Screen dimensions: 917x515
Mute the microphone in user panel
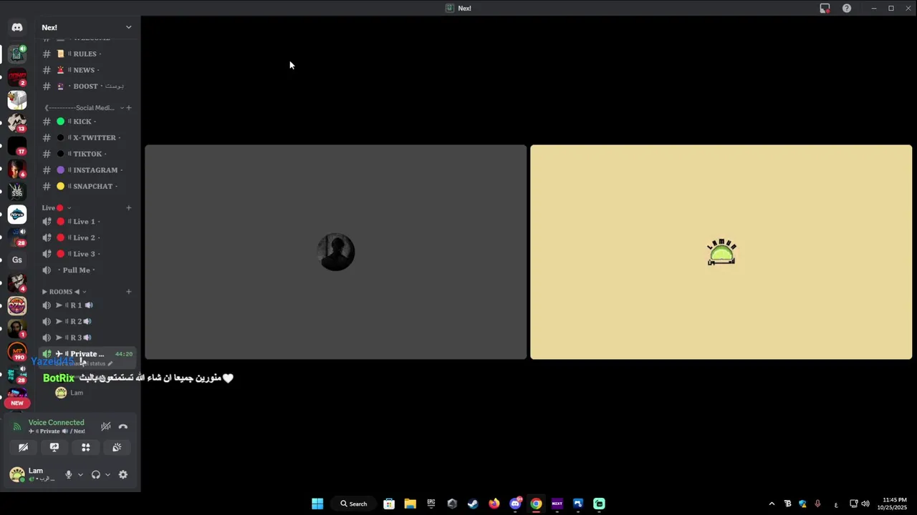[x=69, y=474]
